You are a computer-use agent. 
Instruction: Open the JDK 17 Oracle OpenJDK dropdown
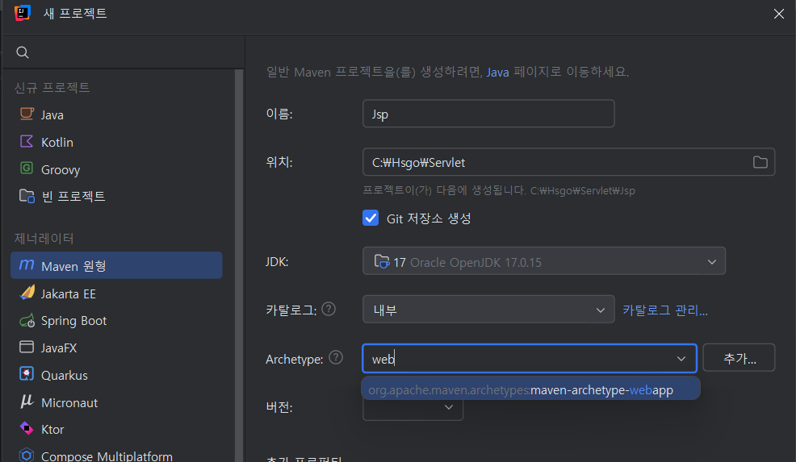point(543,261)
